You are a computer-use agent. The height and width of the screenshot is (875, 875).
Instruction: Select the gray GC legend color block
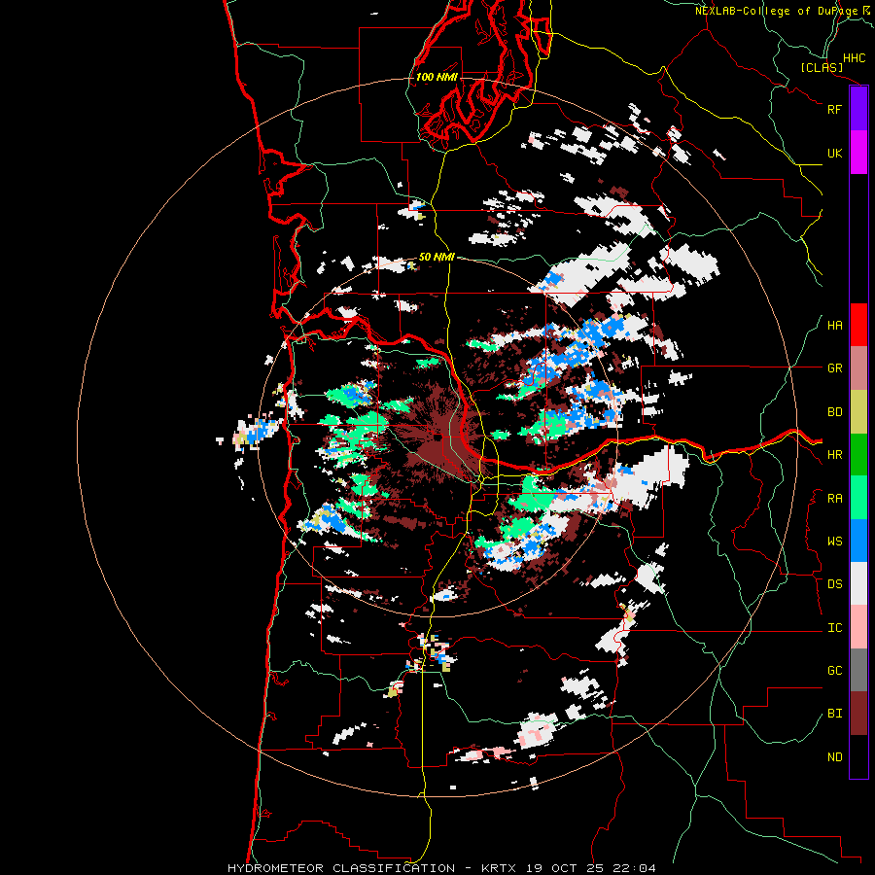click(x=858, y=670)
